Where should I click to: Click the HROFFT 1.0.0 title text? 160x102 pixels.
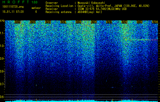coord(20,2)
